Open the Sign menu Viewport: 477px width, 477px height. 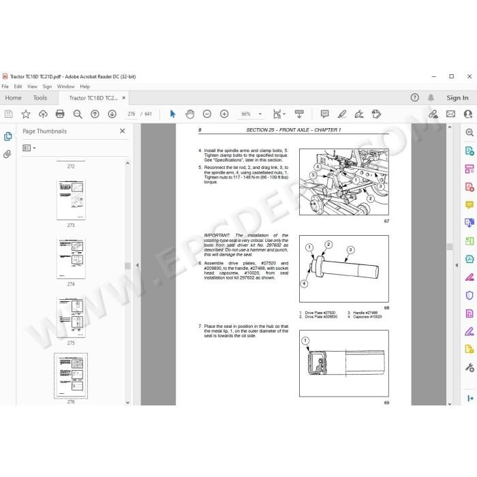click(x=47, y=87)
